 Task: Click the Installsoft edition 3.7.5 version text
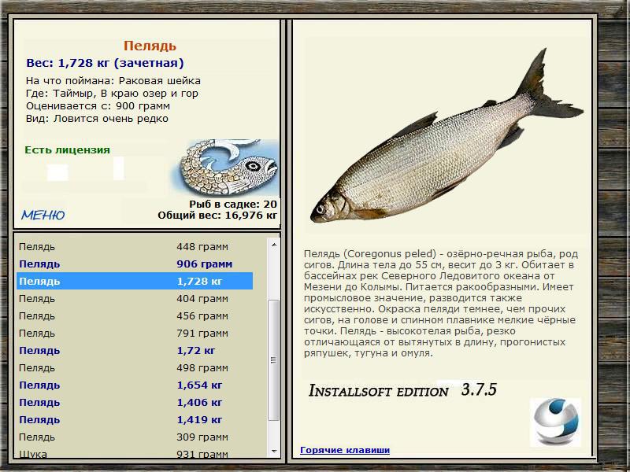click(402, 389)
